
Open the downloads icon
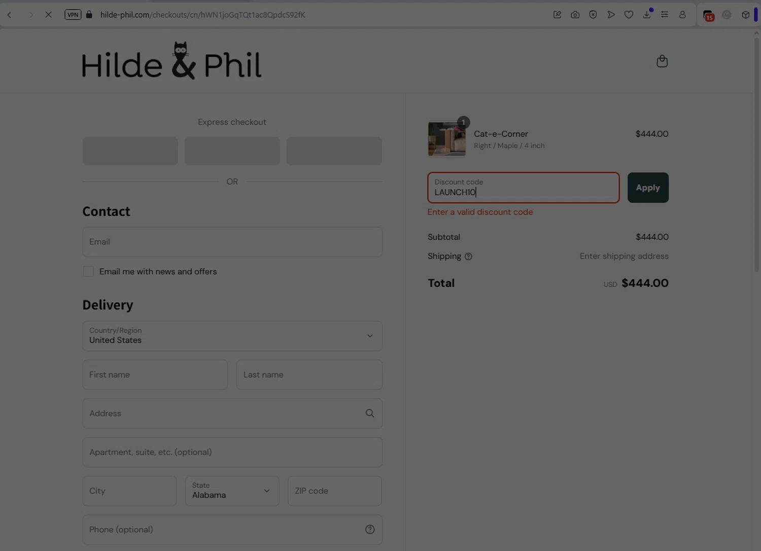[x=647, y=15]
